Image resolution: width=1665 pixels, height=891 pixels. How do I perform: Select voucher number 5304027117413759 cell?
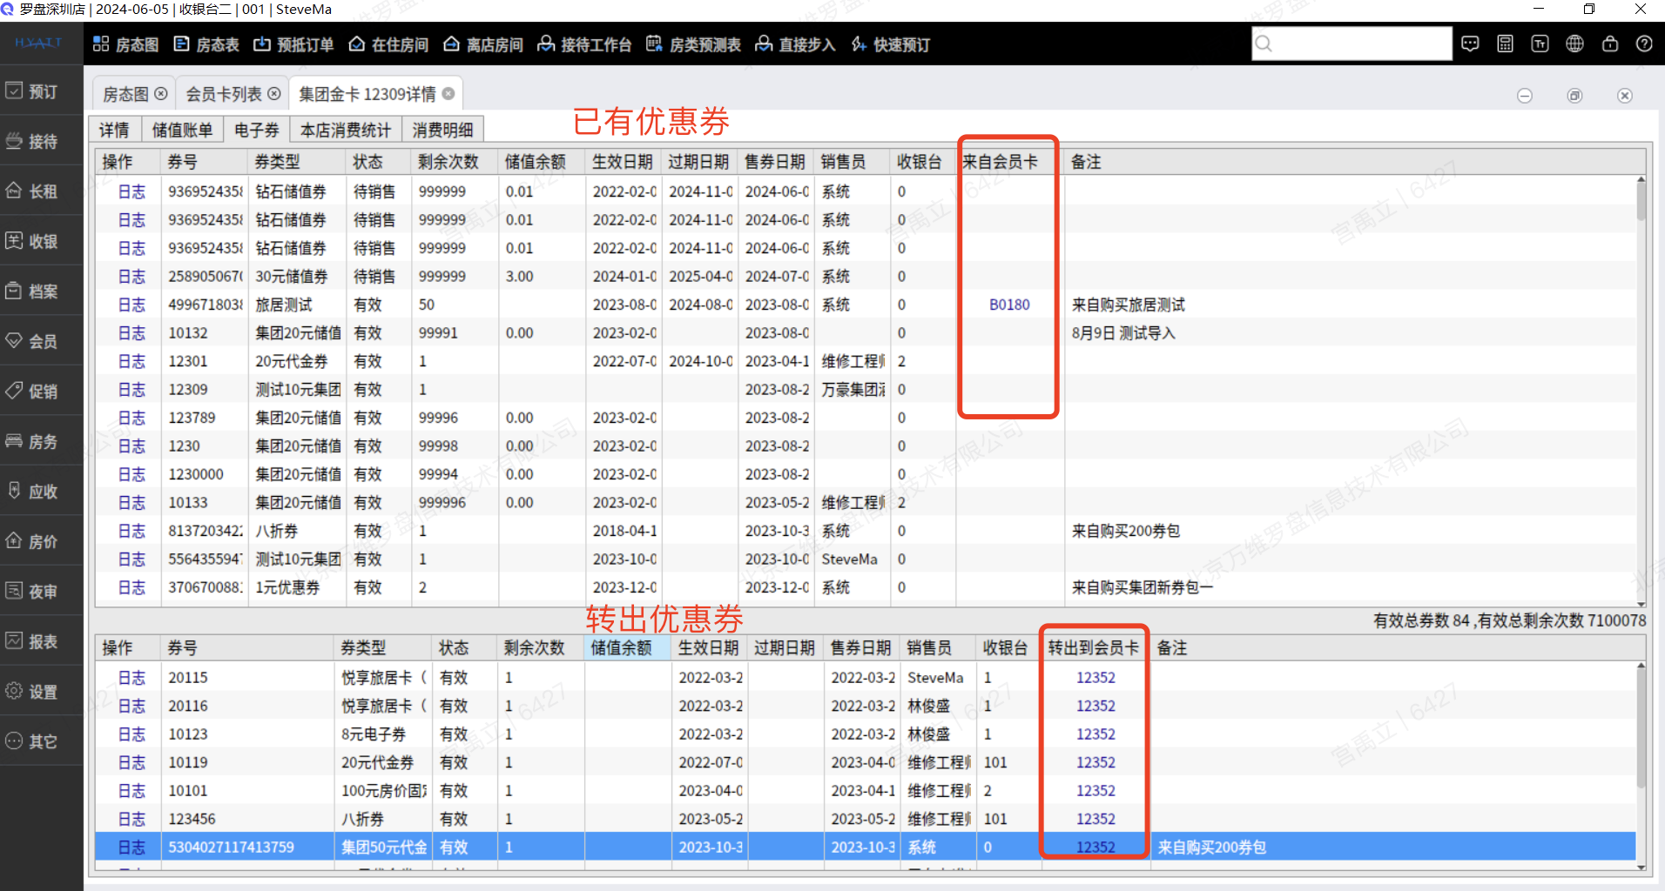(x=247, y=847)
